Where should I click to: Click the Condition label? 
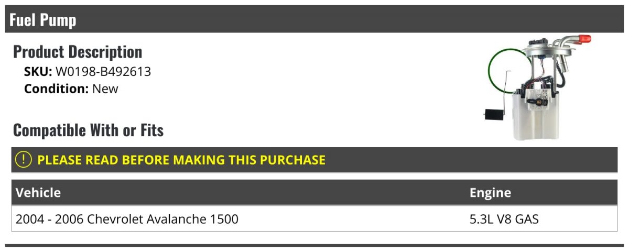(x=56, y=89)
